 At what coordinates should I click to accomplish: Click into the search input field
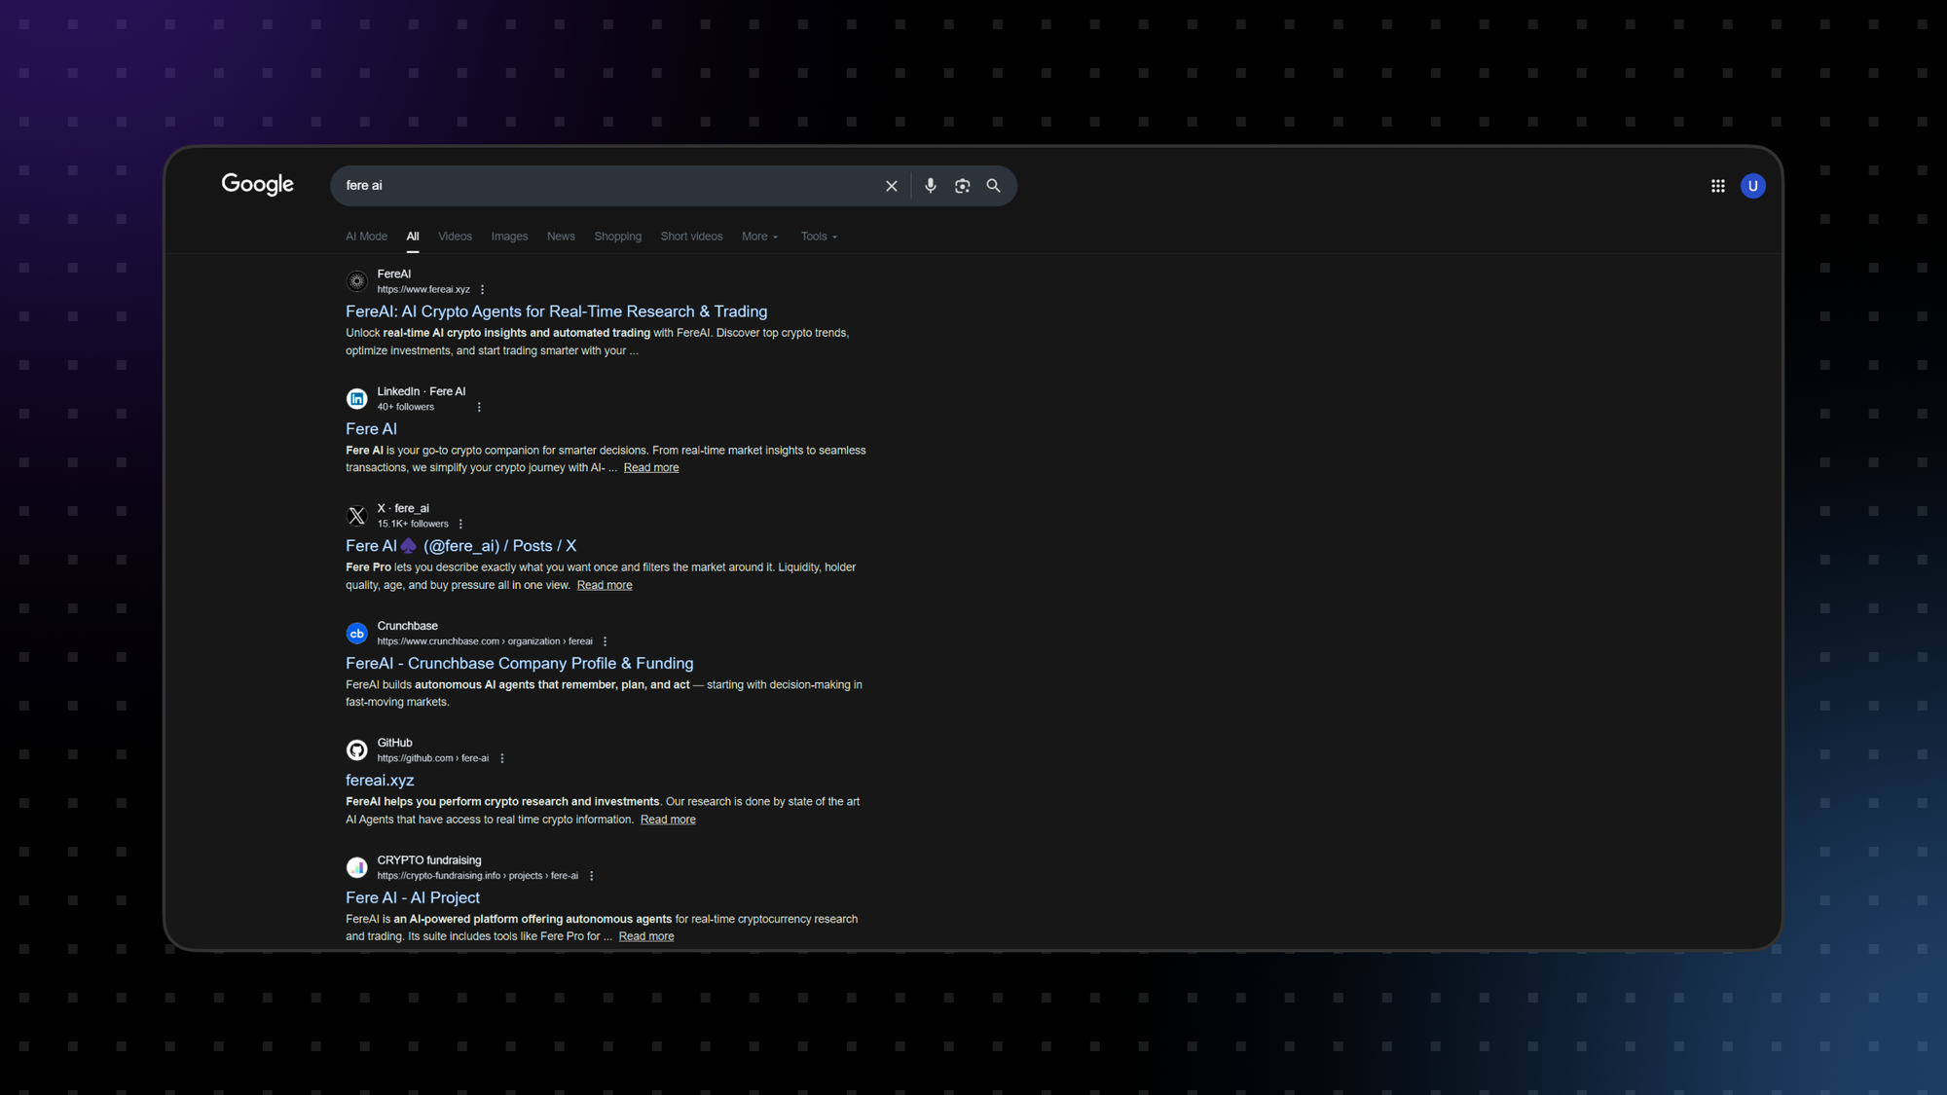pos(604,186)
